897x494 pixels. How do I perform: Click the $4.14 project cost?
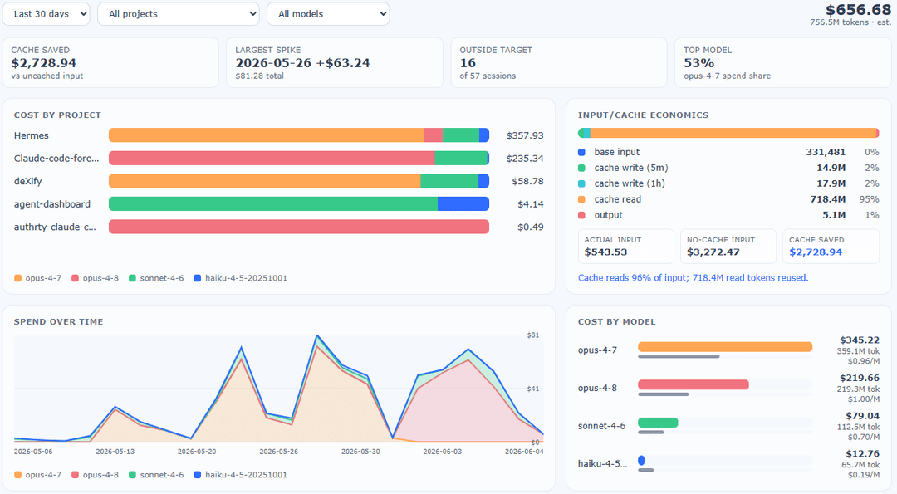point(530,204)
